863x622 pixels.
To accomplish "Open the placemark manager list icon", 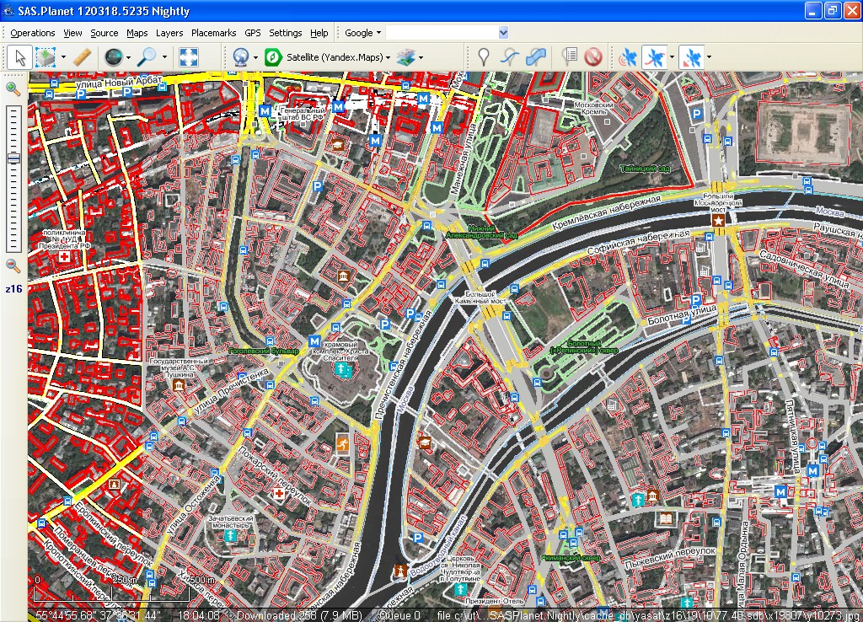I will click(570, 57).
